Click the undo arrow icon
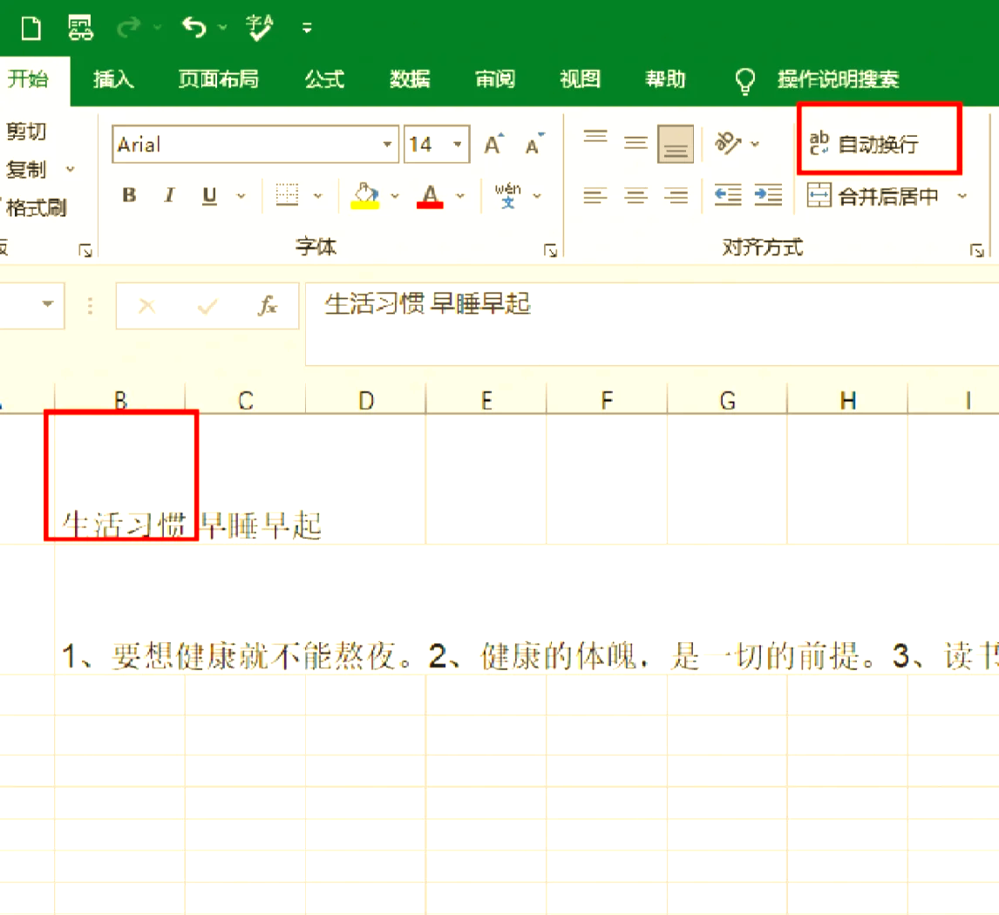 tap(194, 28)
